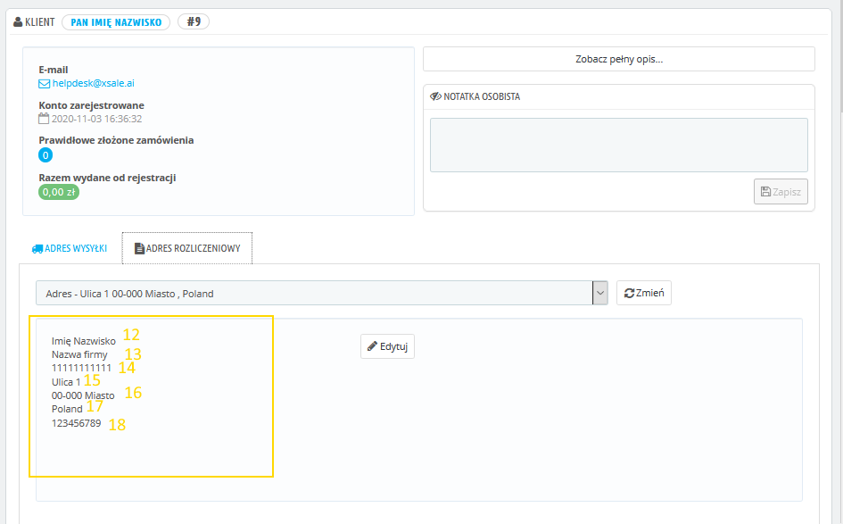Click the calendar icon by the registration date
The image size is (843, 524).
click(44, 119)
